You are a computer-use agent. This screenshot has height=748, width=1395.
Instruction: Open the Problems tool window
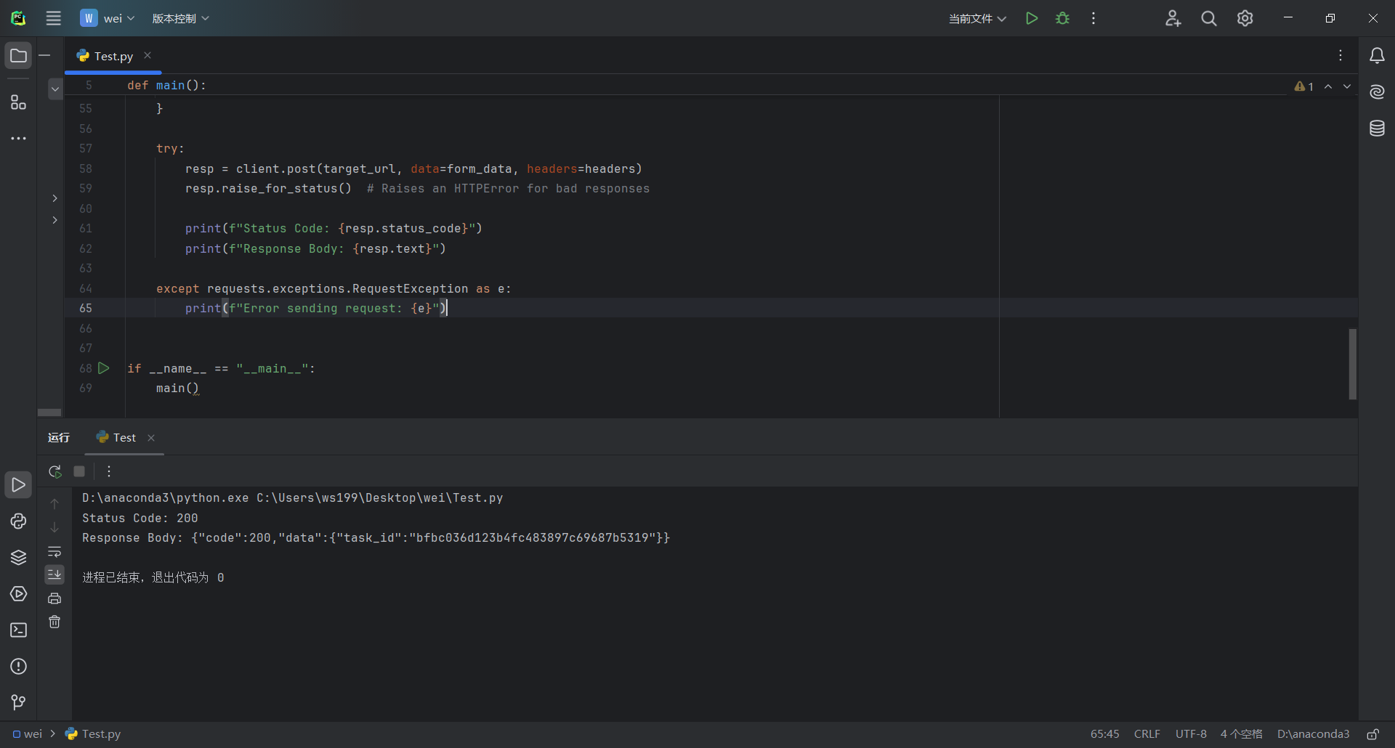18,667
